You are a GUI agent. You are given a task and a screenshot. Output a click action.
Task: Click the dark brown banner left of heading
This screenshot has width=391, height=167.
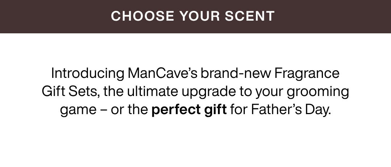coord(55,16)
